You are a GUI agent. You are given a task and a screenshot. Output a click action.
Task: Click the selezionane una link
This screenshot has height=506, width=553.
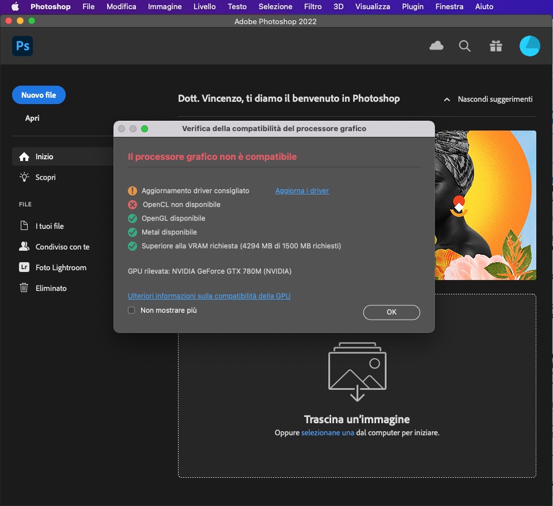328,432
